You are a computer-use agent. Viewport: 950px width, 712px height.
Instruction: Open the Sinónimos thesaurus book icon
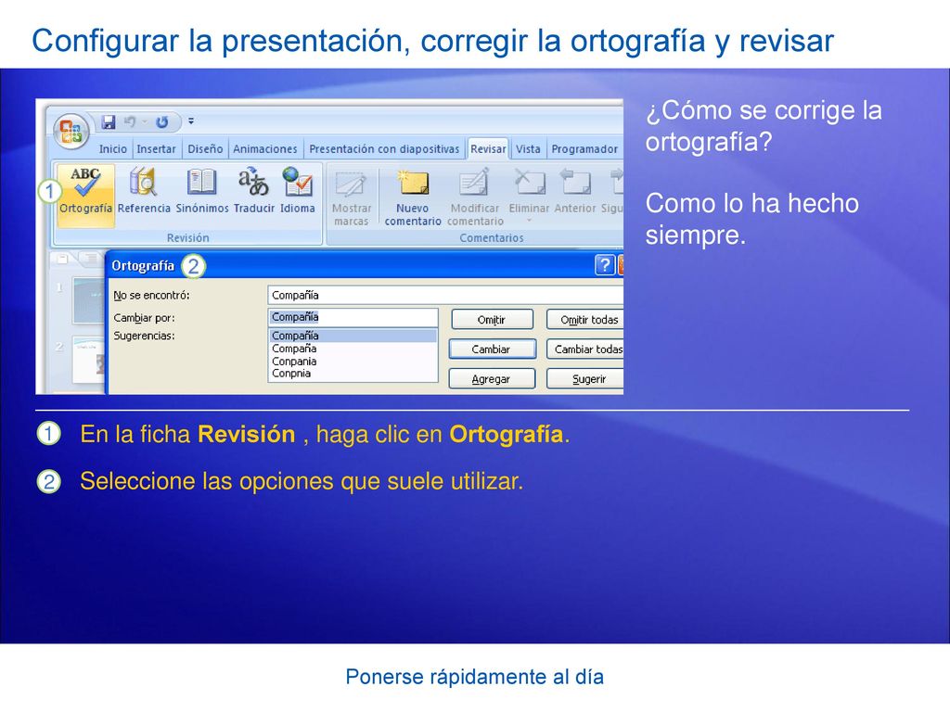click(x=201, y=183)
